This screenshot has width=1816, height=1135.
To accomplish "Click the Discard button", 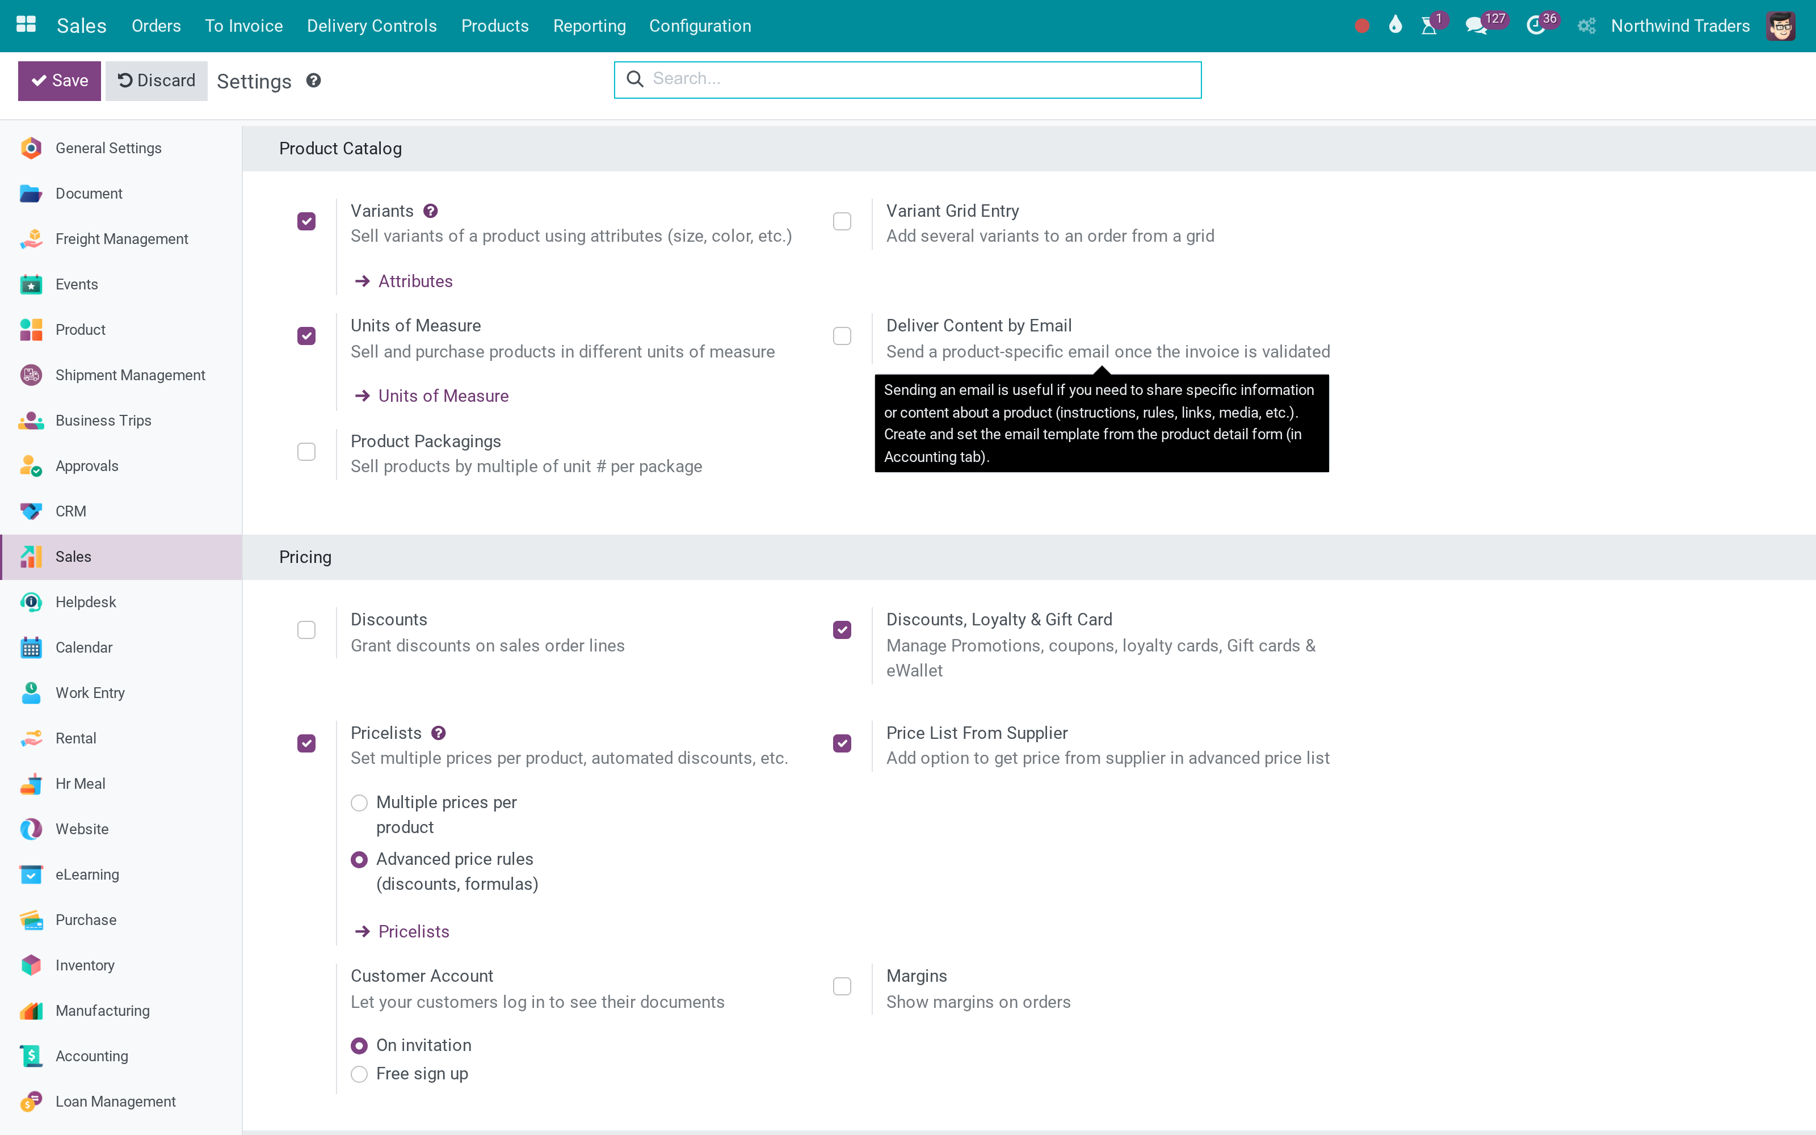I will click(156, 81).
